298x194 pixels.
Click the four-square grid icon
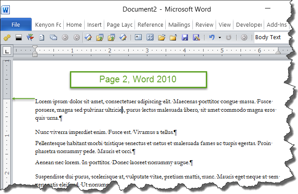click(x=150, y=37)
